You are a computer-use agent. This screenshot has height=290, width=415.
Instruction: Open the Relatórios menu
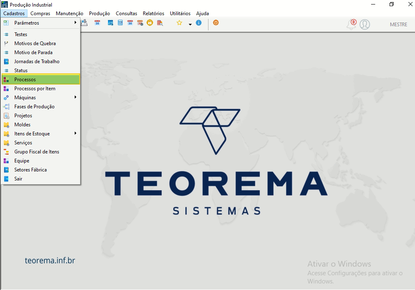(154, 14)
